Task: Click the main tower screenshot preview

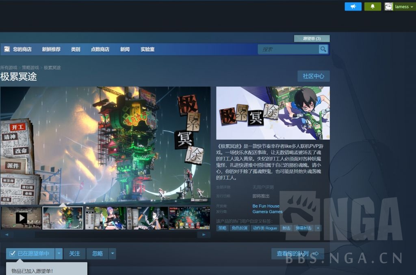Action: click(x=105, y=145)
